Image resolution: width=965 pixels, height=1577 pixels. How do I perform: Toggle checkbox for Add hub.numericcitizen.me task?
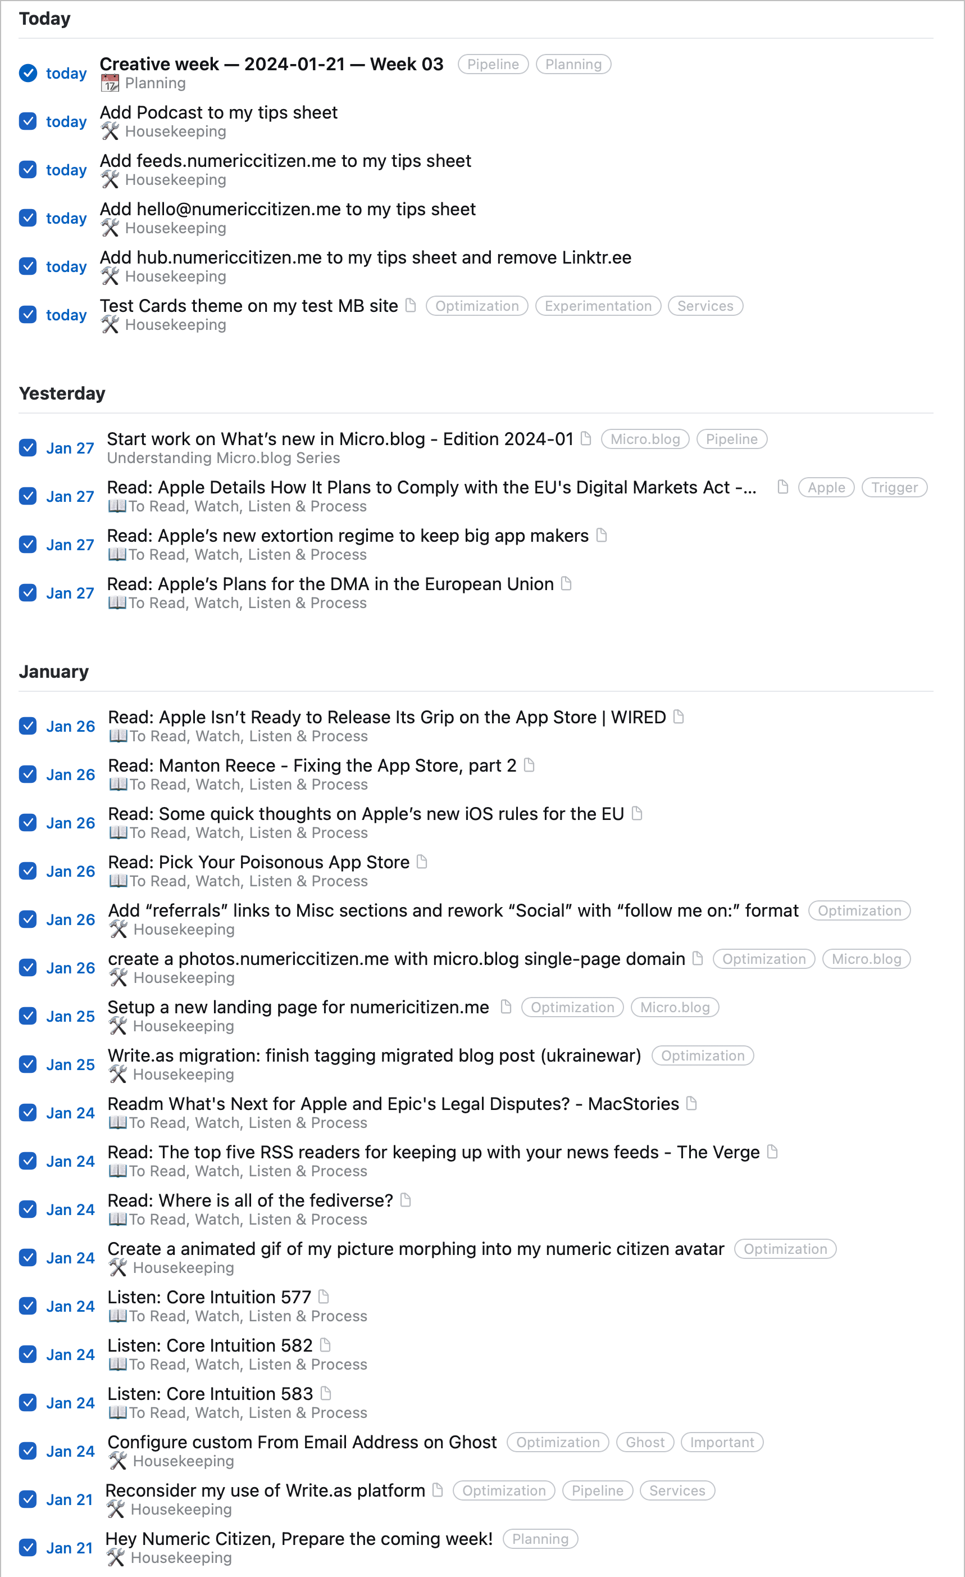pos(28,266)
